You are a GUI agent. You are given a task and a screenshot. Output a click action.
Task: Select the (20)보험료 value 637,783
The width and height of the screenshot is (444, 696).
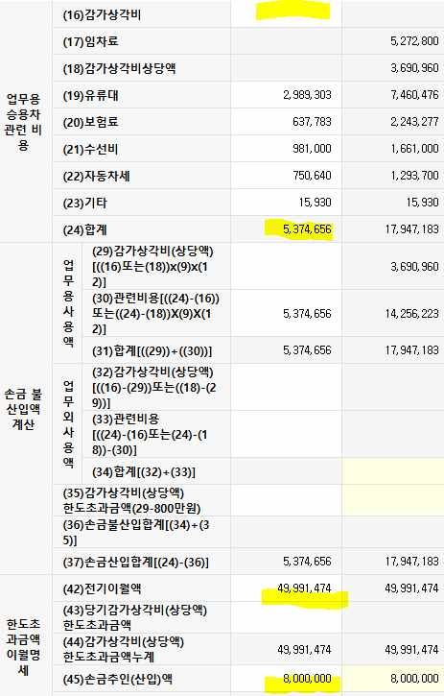click(312, 122)
